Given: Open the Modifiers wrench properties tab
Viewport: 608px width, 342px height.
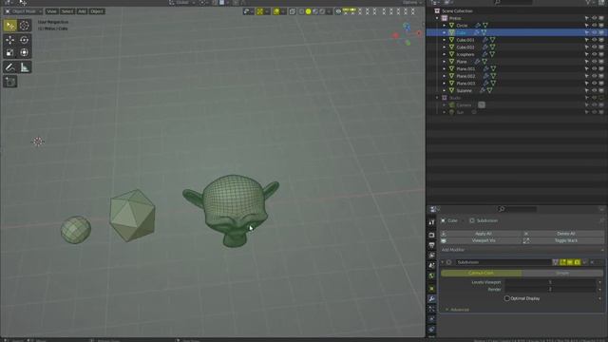Looking at the screenshot, I should [431, 299].
